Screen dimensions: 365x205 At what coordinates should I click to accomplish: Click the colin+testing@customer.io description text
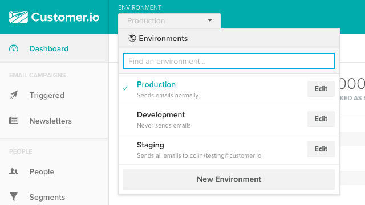click(199, 155)
